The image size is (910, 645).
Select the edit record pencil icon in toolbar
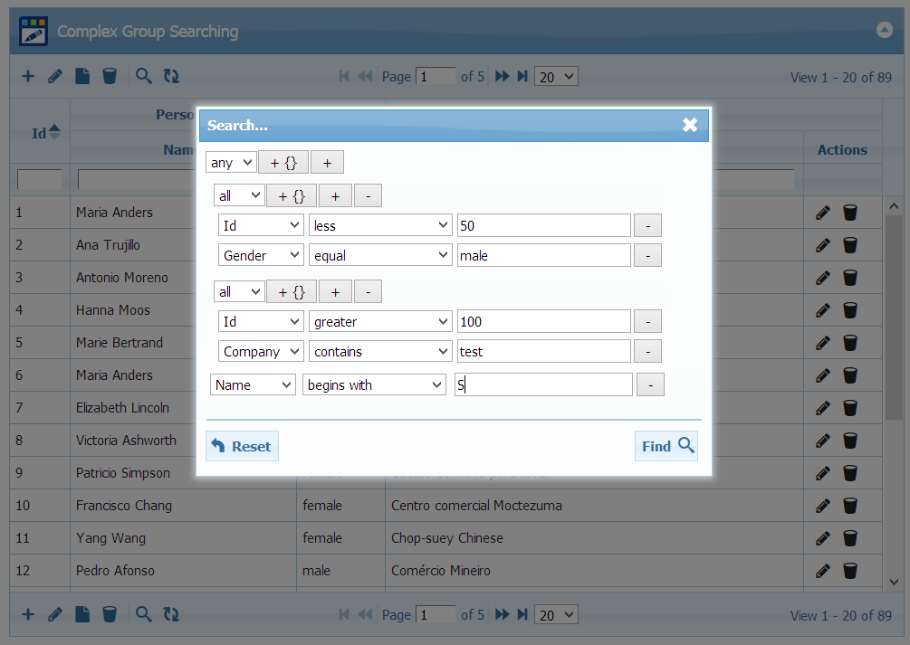pyautogui.click(x=54, y=76)
